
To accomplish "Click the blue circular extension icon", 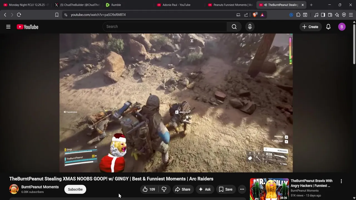I will 291,15.
